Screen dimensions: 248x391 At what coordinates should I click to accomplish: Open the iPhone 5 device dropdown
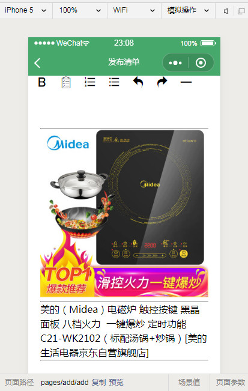click(26, 10)
